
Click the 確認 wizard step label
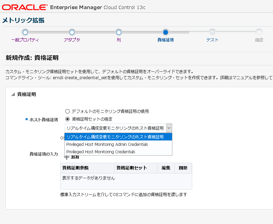[x=259, y=40]
